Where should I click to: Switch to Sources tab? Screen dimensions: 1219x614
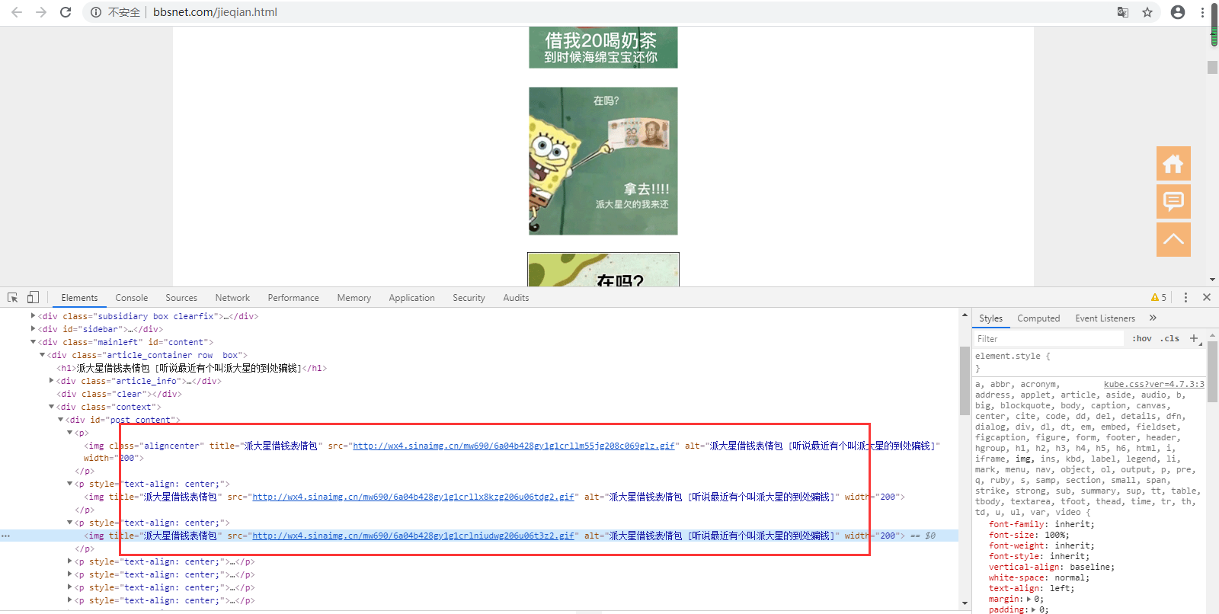pos(181,298)
